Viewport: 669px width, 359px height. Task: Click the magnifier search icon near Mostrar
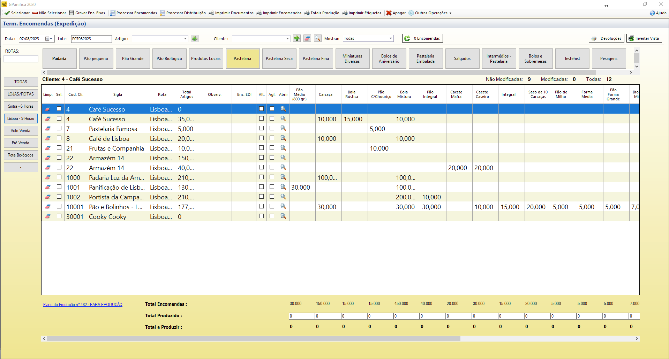click(x=317, y=39)
